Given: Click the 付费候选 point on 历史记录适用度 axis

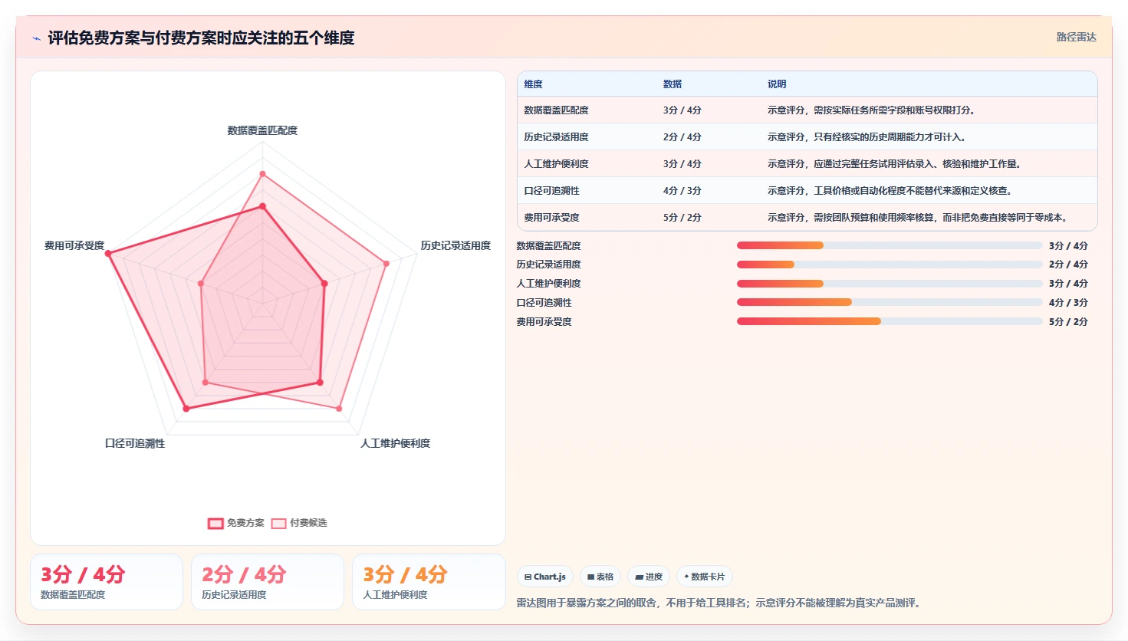Looking at the screenshot, I should pyautogui.click(x=386, y=264).
